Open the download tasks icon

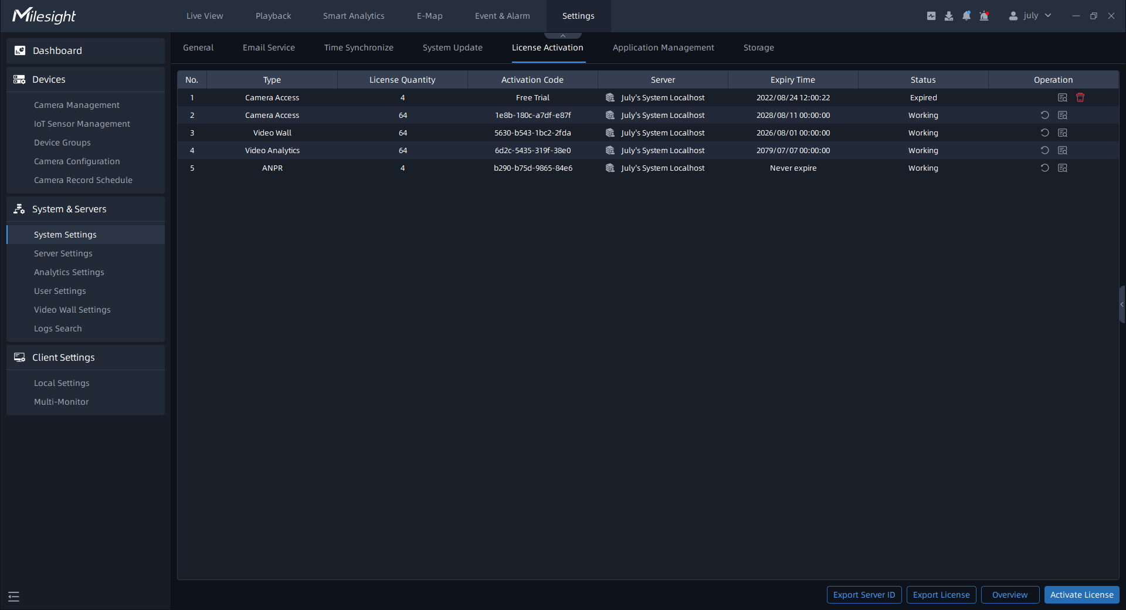click(x=949, y=16)
